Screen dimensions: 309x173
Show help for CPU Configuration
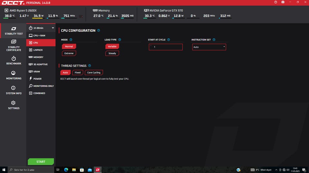(98, 30)
